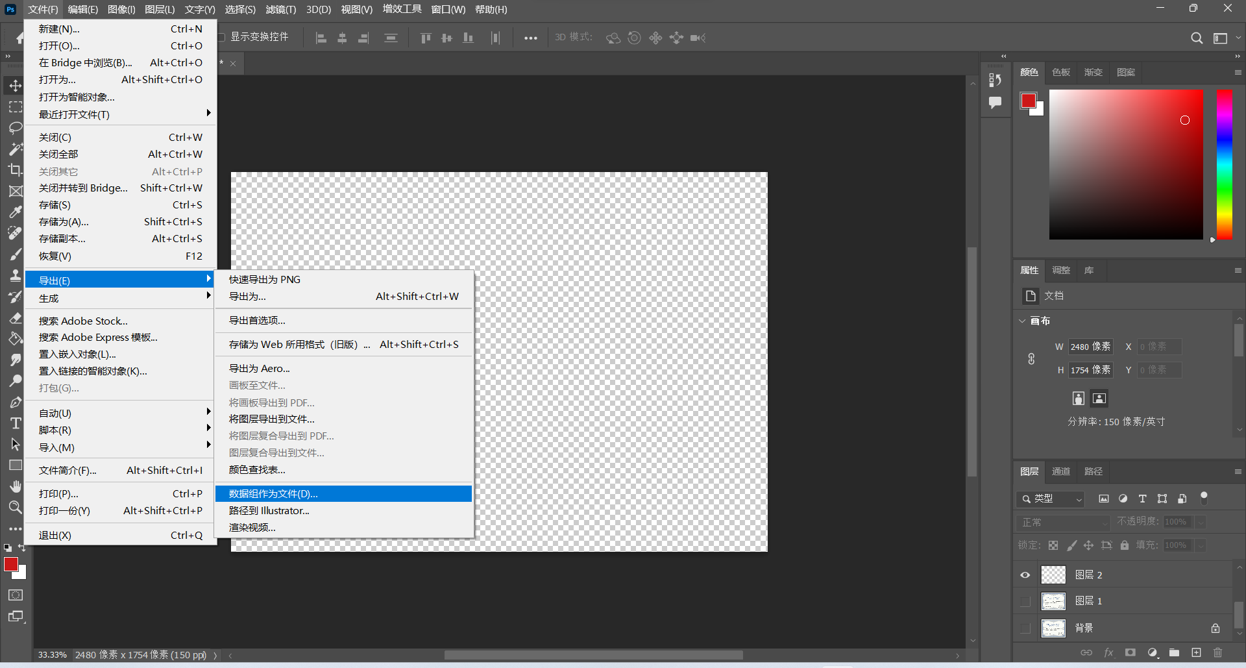Click 快速导出为 PNG
The height and width of the screenshot is (668, 1246).
click(265, 279)
